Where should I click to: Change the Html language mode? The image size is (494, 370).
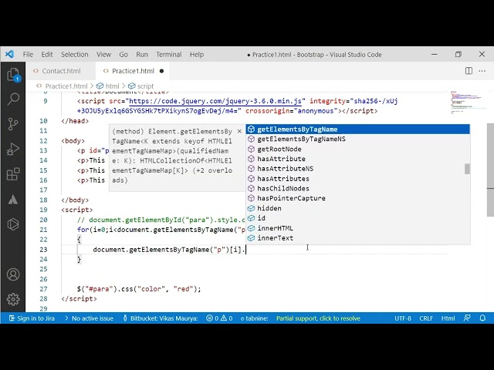click(x=448, y=318)
